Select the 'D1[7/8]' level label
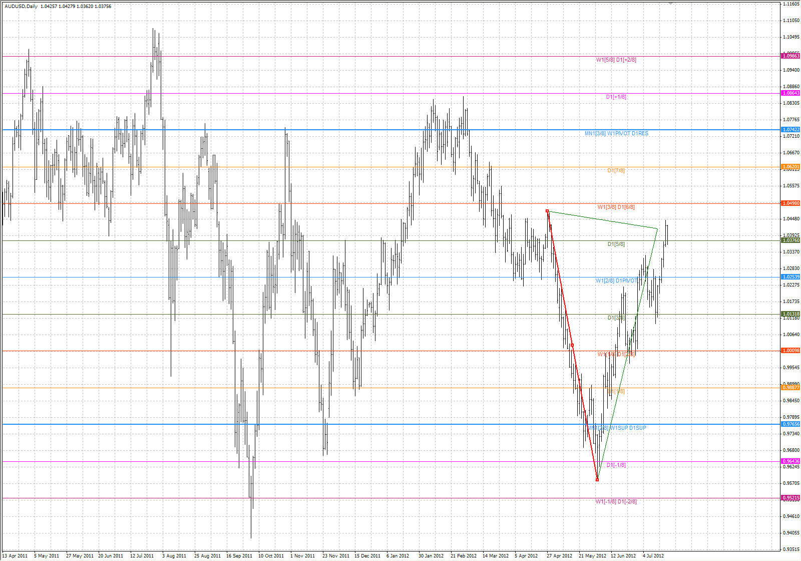Screen dimensions: 801x561 click(616, 171)
